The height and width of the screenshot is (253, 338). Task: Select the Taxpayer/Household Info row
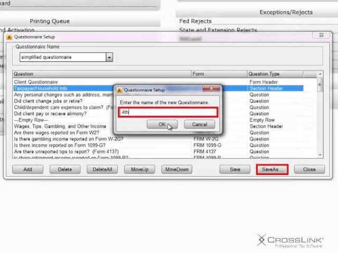click(x=158, y=89)
